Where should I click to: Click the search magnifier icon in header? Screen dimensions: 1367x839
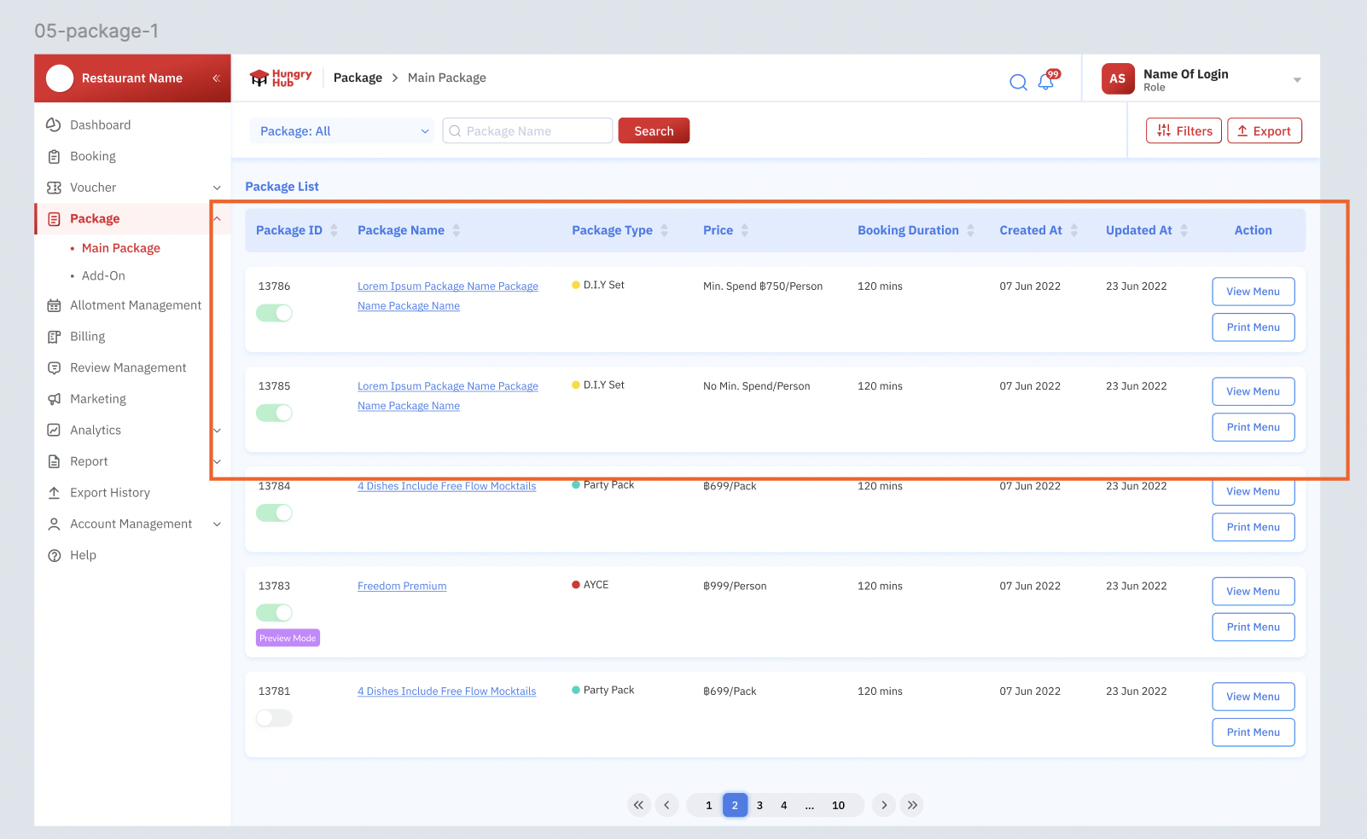pyautogui.click(x=1018, y=82)
